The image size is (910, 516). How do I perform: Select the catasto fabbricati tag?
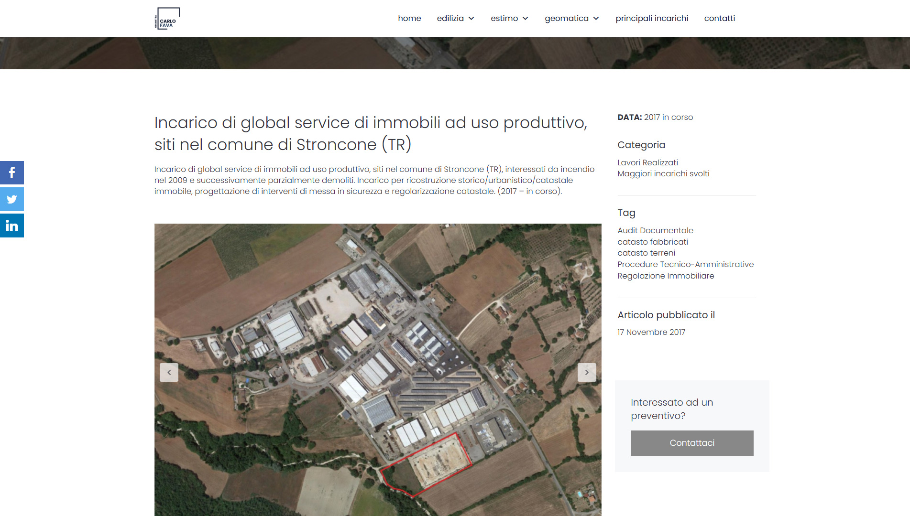652,242
